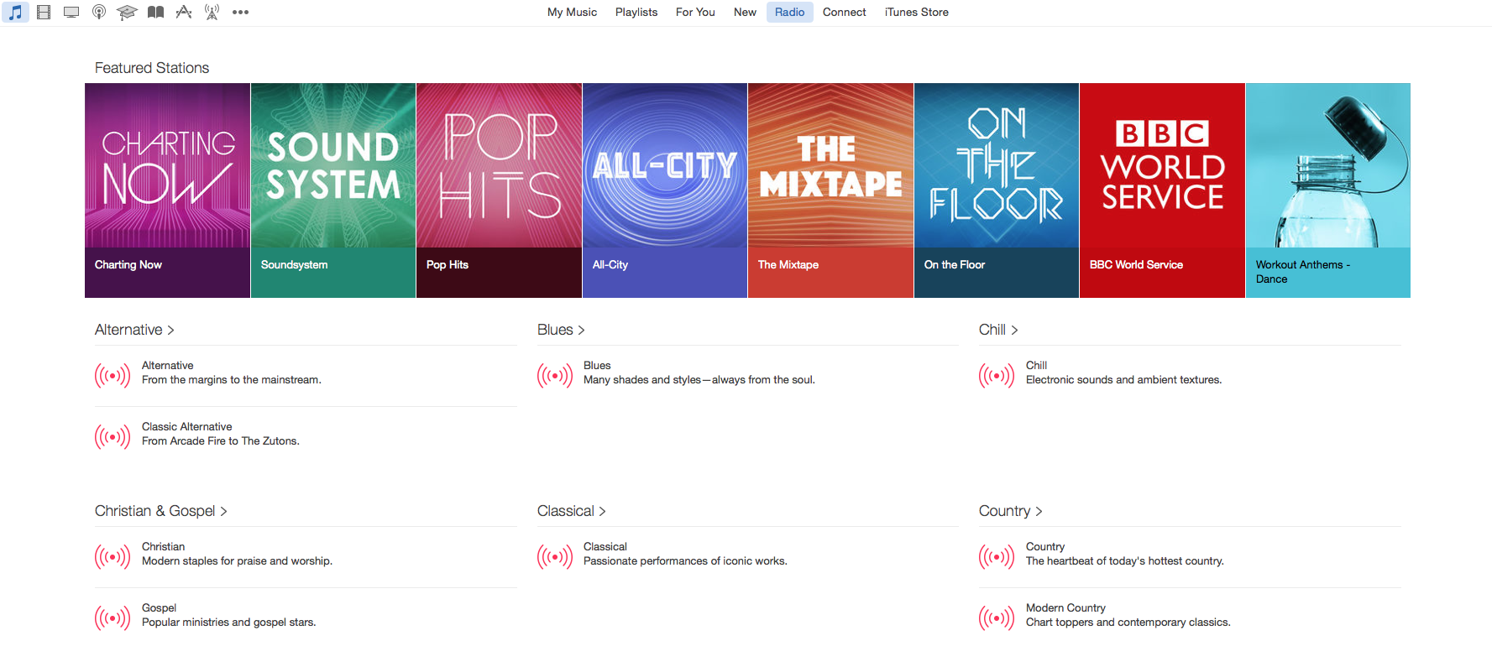This screenshot has height=667, width=1492.
Task: Show more media types with ellipsis
Action: pos(240,13)
